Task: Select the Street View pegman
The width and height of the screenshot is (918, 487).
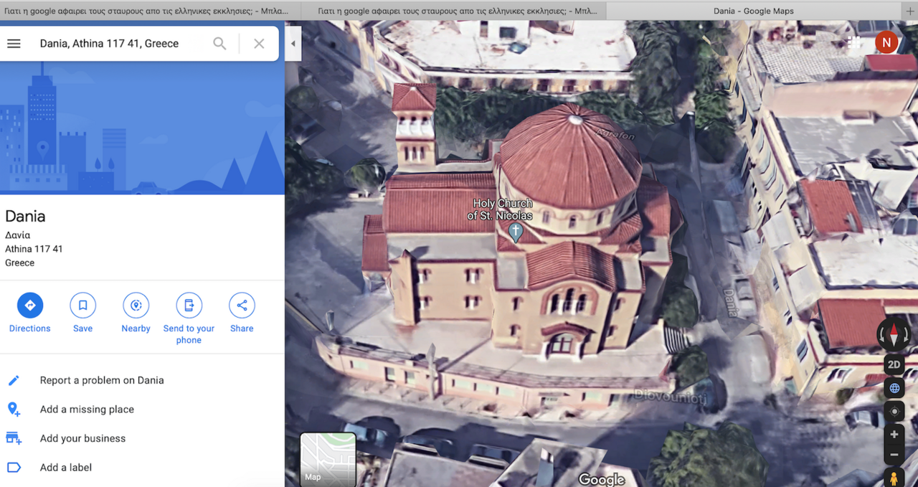Action: 894,478
